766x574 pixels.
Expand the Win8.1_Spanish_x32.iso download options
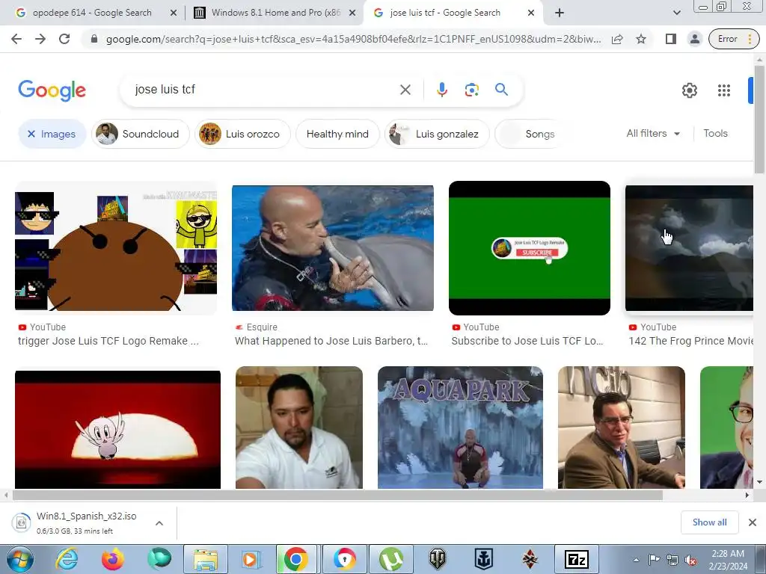[159, 523]
